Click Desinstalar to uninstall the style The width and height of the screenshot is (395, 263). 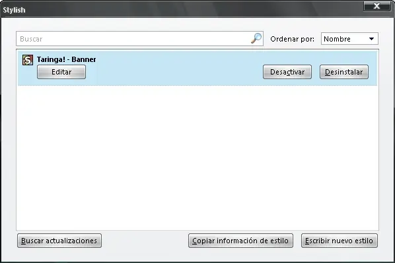pyautogui.click(x=344, y=72)
